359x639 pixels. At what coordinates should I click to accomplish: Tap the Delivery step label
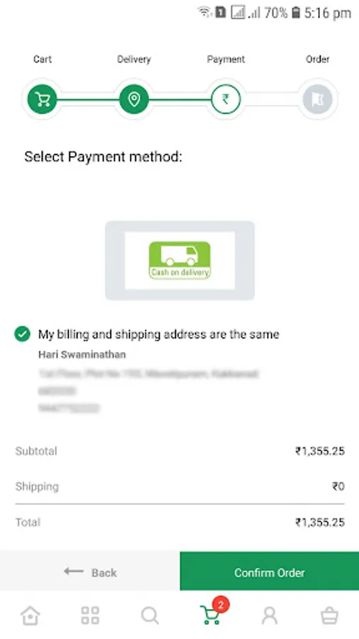[134, 60]
